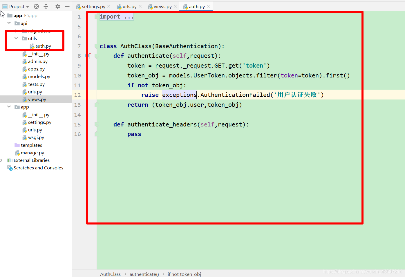The height and width of the screenshot is (277, 405).
Task: Collapse the utils folder chevron
Action: [16, 38]
